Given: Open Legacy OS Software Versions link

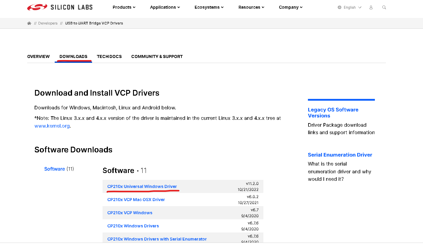Looking at the screenshot, I should (x=333, y=113).
